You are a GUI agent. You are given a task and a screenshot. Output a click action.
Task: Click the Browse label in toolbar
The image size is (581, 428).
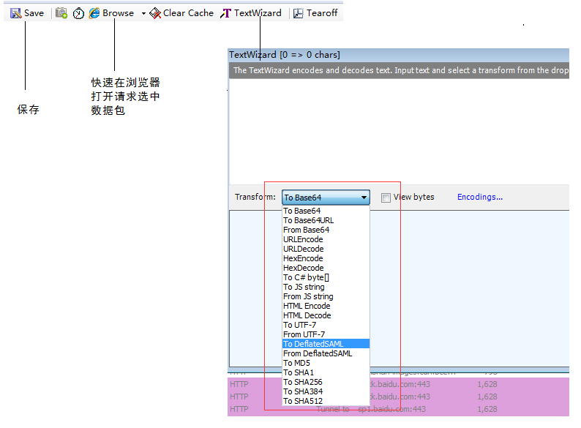[x=119, y=13]
